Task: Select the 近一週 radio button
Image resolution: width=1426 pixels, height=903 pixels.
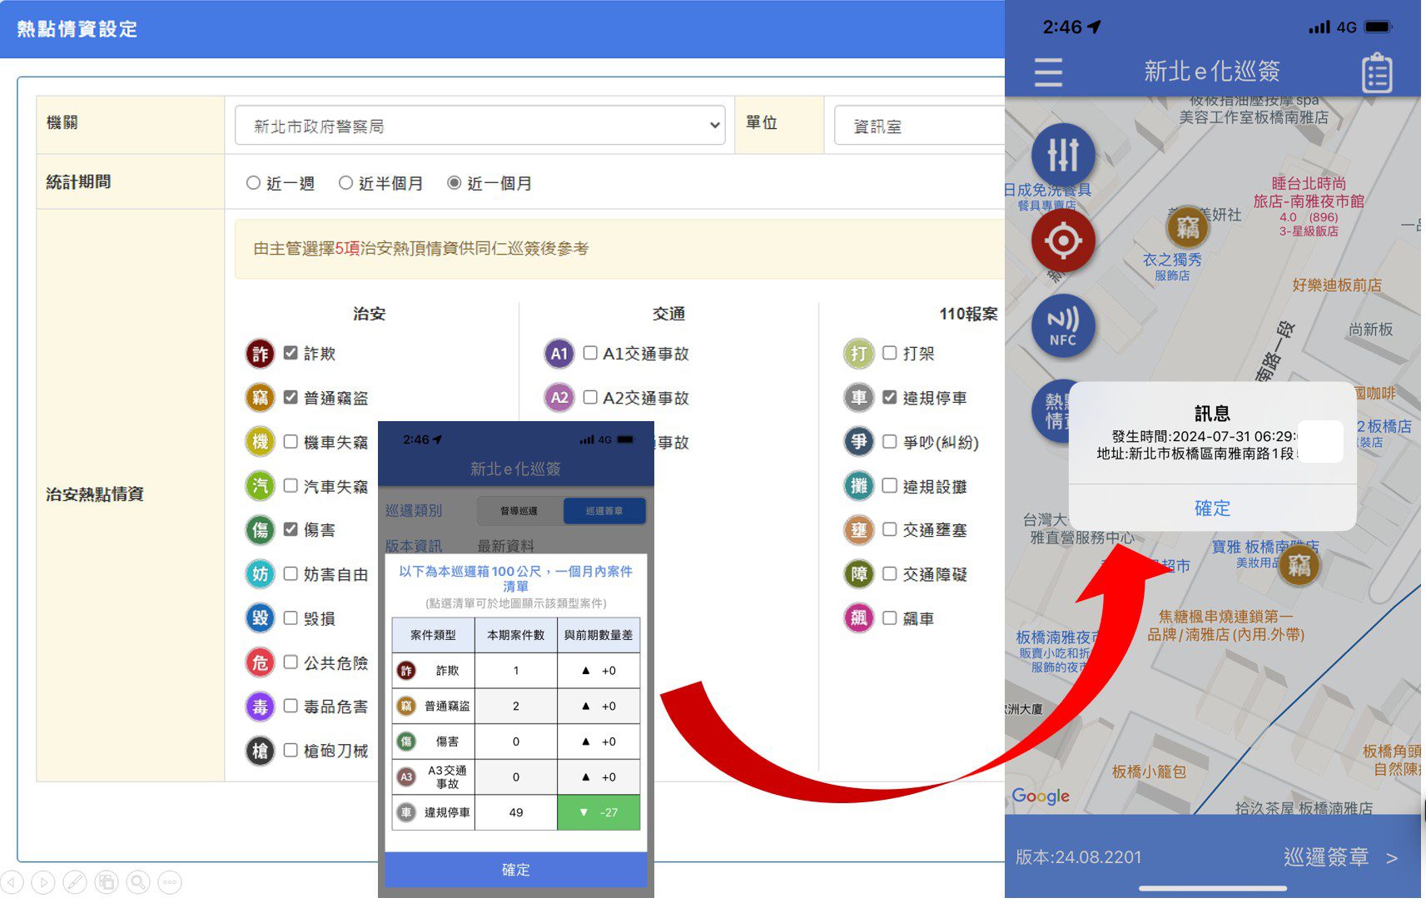Action: [x=253, y=182]
